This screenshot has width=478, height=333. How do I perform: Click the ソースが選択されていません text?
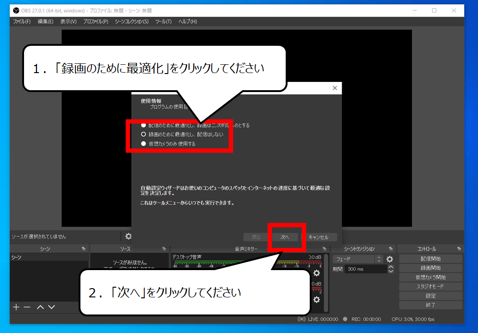pyautogui.click(x=39, y=237)
